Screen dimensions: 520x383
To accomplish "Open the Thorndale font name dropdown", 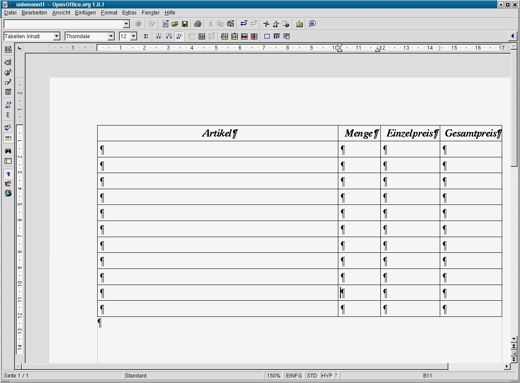I will pos(112,36).
